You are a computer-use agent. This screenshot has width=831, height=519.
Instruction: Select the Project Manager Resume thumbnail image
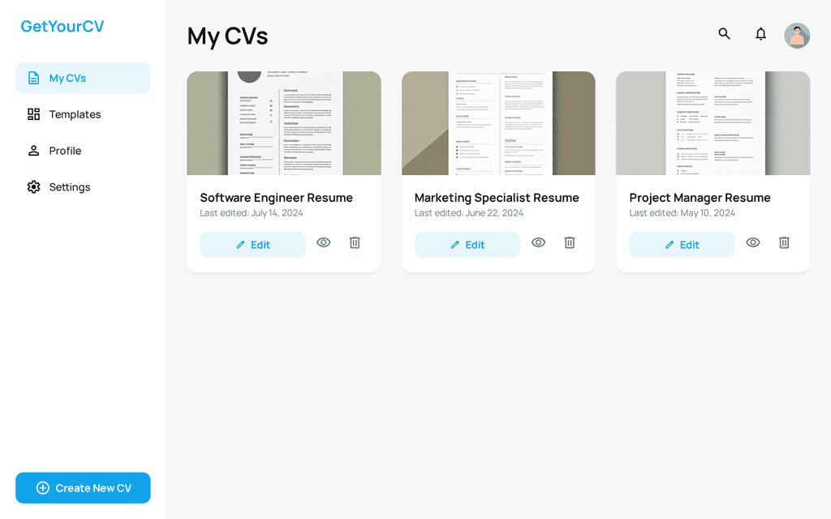(x=713, y=123)
